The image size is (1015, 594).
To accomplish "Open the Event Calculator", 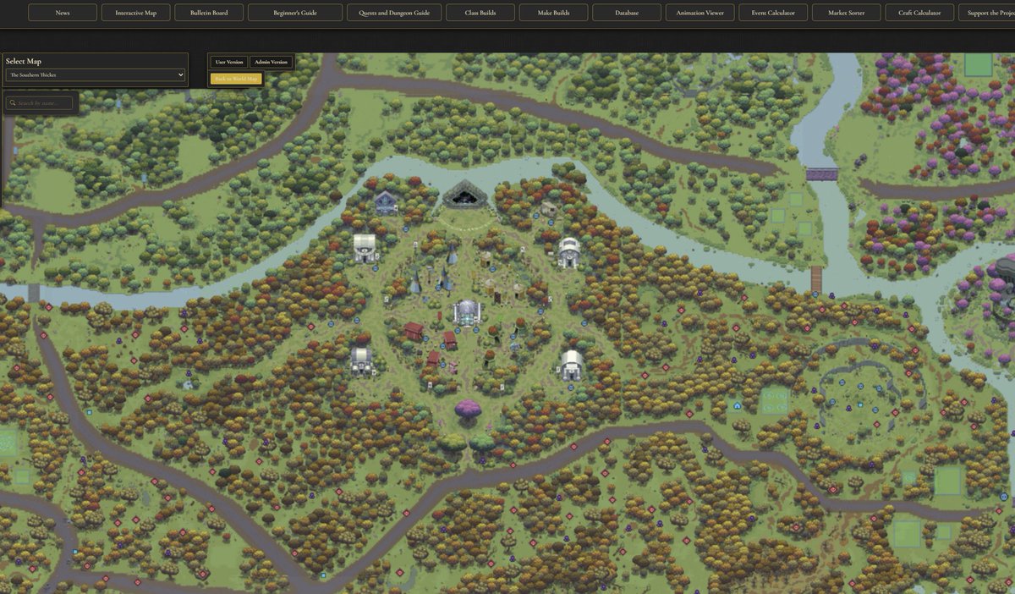I will 773,13.
